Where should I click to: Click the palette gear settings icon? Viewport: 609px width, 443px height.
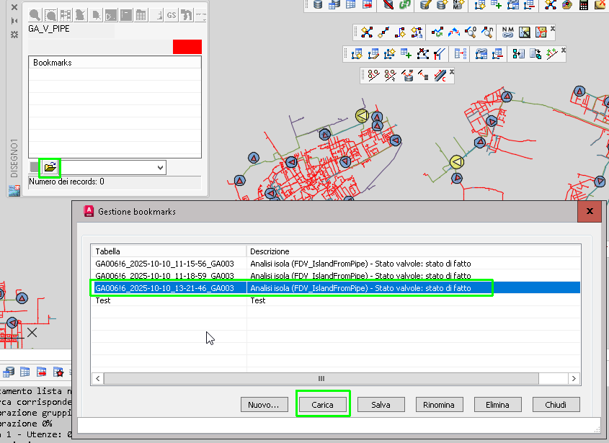(14, 35)
